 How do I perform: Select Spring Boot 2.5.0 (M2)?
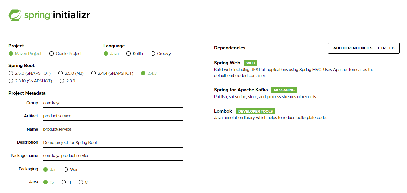[71, 73]
